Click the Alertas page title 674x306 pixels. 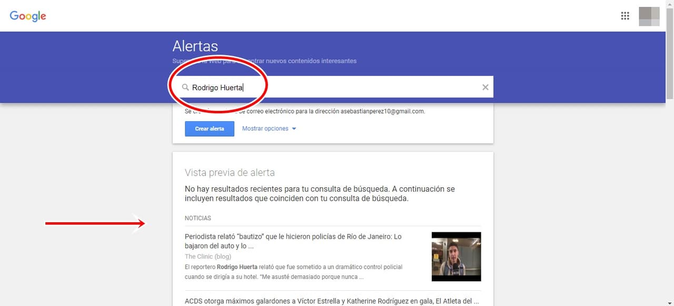(195, 46)
